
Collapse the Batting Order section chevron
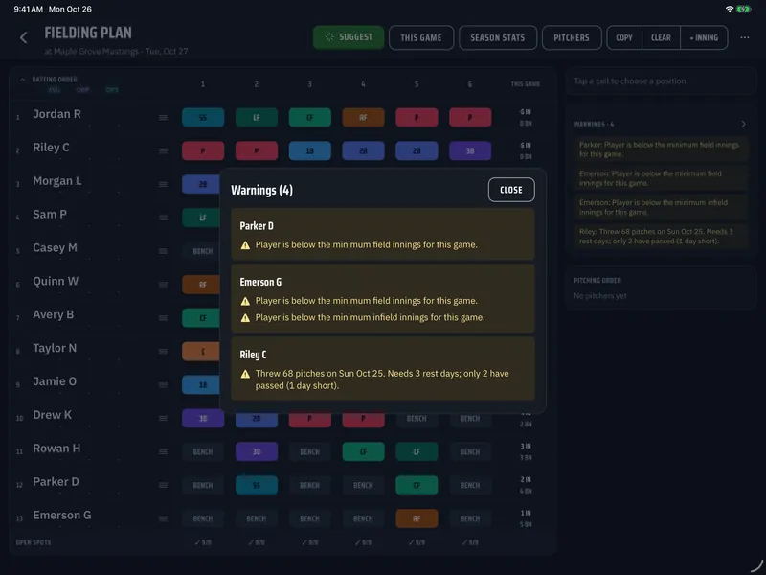[22, 80]
